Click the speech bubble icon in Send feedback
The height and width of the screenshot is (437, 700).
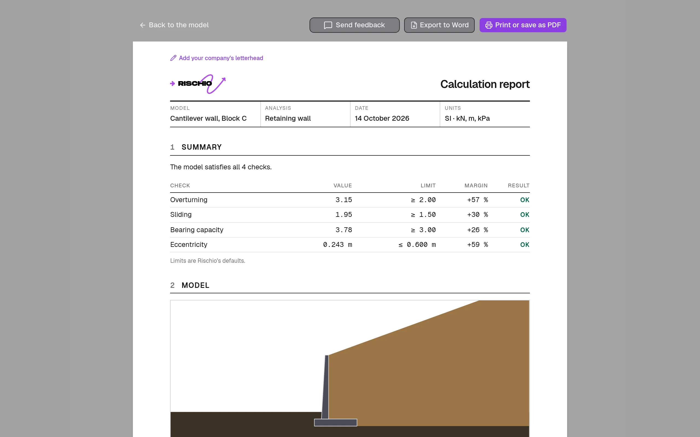point(328,25)
